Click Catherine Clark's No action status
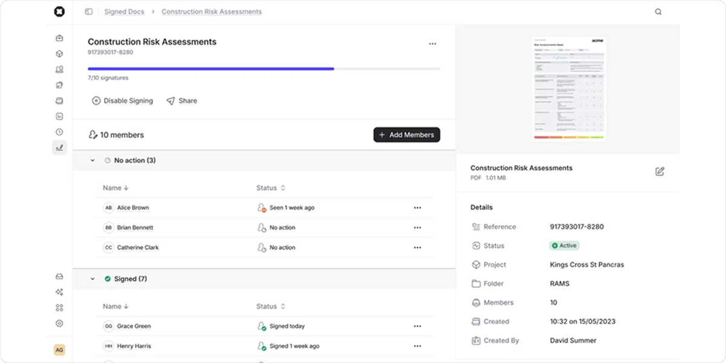Viewport: 726px width, 363px height. (282, 247)
